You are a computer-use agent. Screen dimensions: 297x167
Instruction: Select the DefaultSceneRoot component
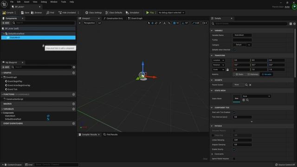coord(16,33)
